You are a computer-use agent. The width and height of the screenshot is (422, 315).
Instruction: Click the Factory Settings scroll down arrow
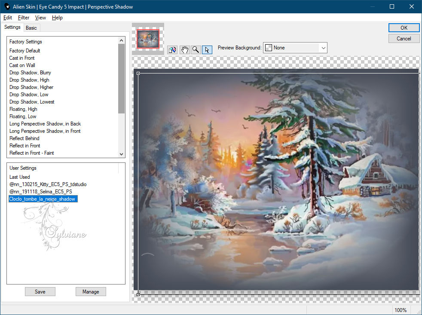tap(121, 154)
